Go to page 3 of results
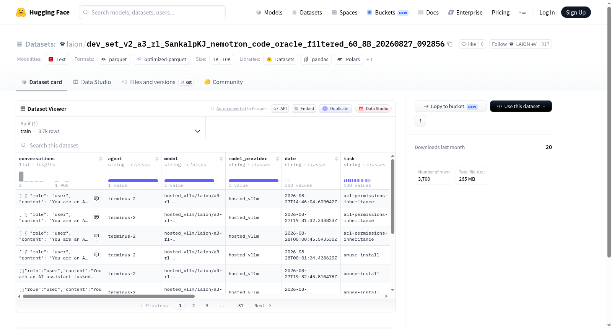612x329 pixels. pyautogui.click(x=207, y=306)
